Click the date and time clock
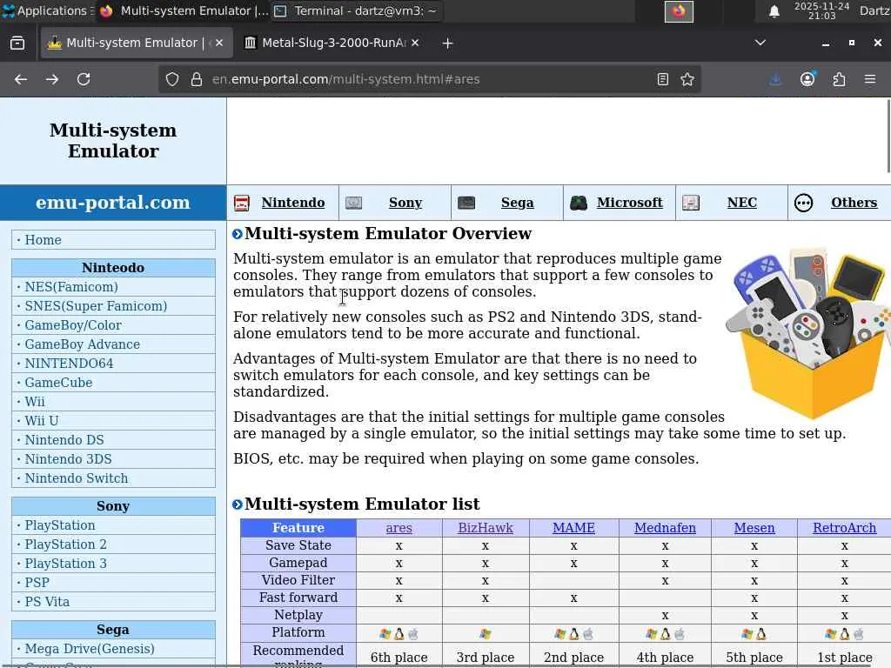 (821, 10)
